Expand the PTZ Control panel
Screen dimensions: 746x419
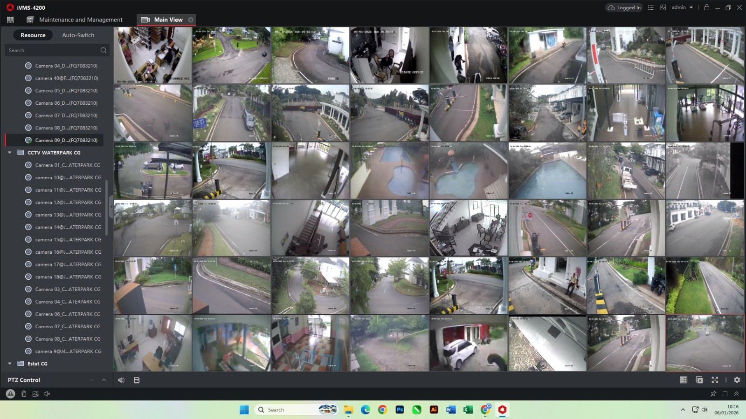click(x=104, y=380)
